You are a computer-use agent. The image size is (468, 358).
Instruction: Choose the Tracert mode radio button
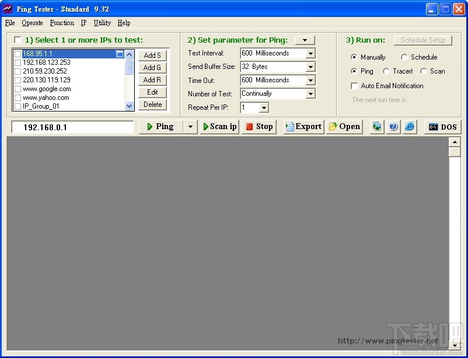386,71
